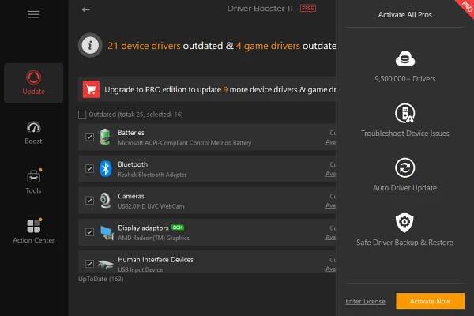
Task: Click the Activate Now button
Action: pyautogui.click(x=430, y=301)
